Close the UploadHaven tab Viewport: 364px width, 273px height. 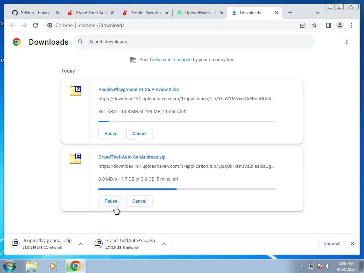(222, 13)
